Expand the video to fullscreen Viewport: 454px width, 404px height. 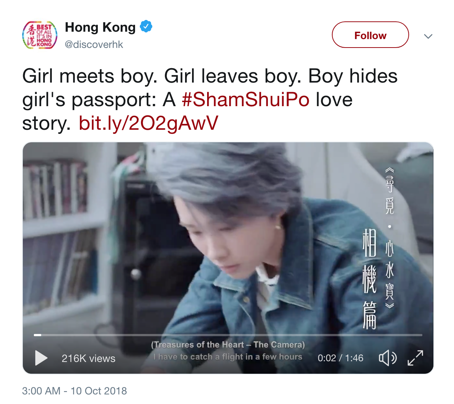click(x=415, y=358)
